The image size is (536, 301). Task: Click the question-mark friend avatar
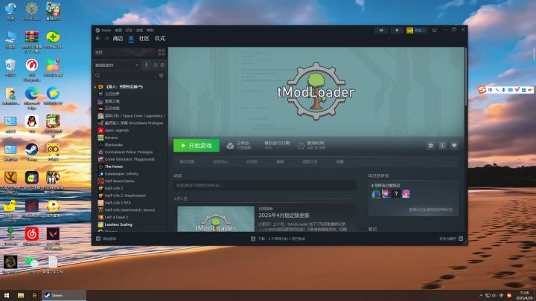396,194
